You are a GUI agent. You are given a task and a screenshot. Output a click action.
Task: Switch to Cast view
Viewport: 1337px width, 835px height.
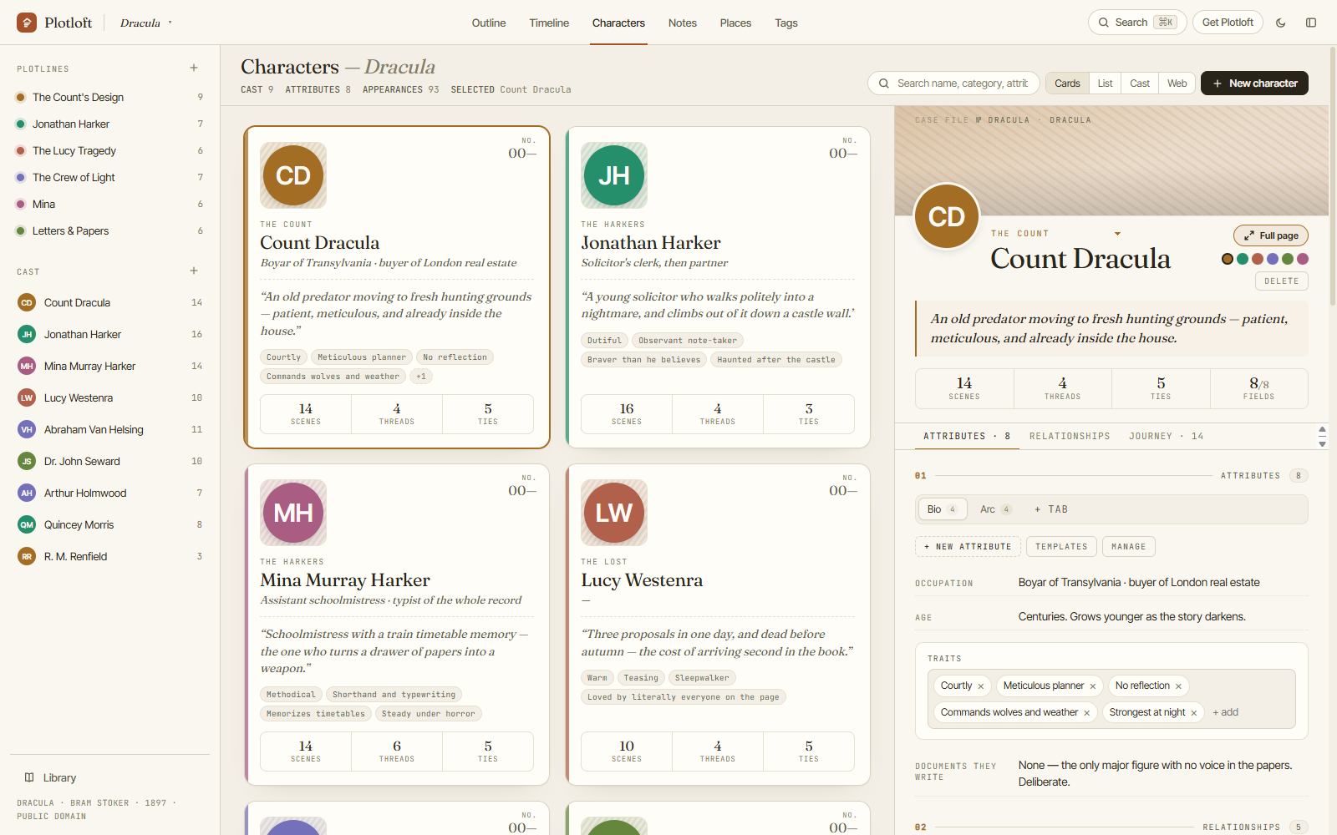(x=1140, y=83)
